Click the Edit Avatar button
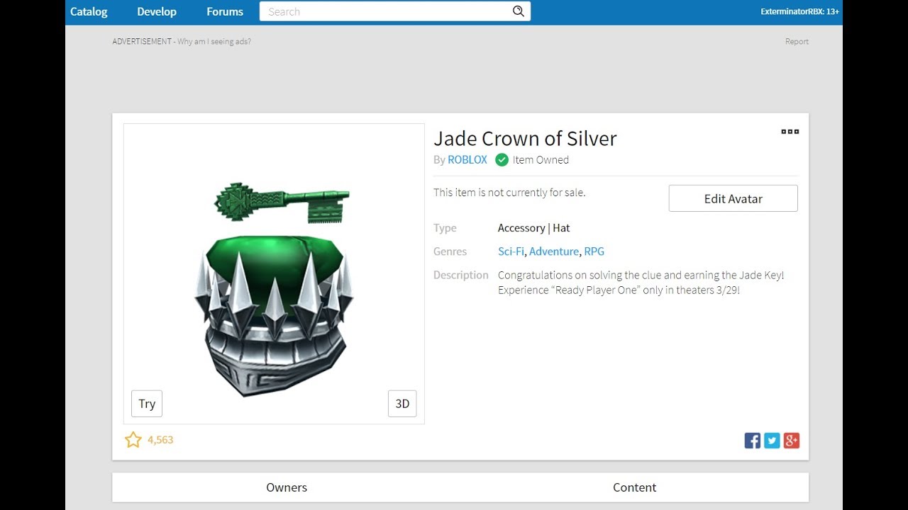 pyautogui.click(x=733, y=198)
